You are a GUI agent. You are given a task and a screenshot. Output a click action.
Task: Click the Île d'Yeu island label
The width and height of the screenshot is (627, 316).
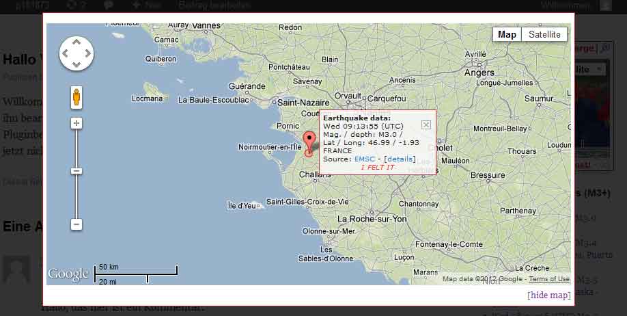coord(242,206)
